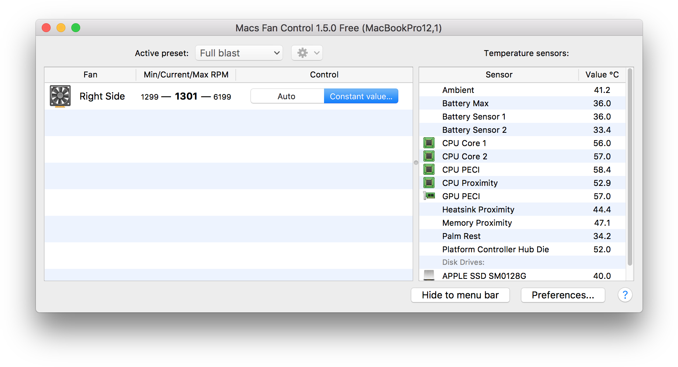Sort by Sensor column header

(499, 75)
